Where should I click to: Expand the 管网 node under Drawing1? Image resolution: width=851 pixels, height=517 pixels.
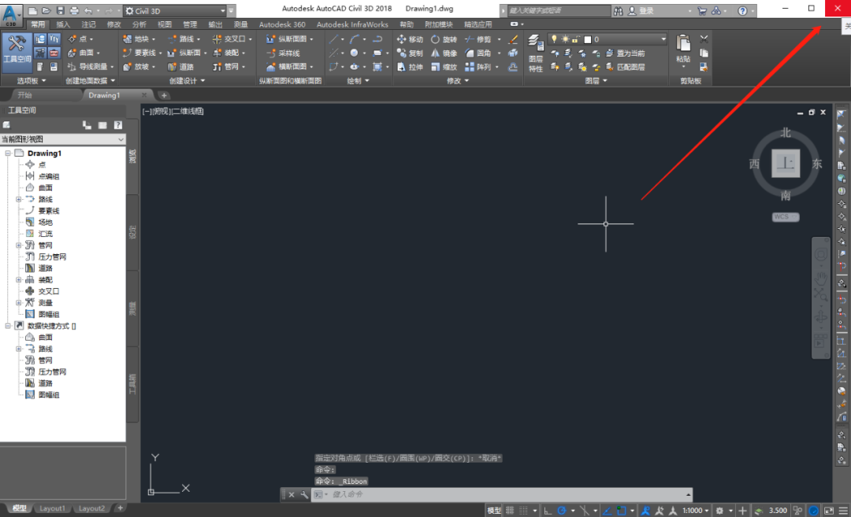(18, 246)
